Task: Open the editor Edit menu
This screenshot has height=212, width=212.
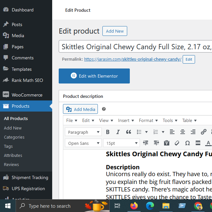Action: pos(88,120)
